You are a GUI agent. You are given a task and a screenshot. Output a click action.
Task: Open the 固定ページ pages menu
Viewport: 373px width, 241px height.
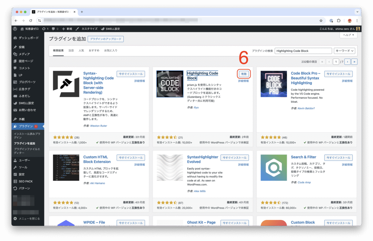(x=28, y=61)
